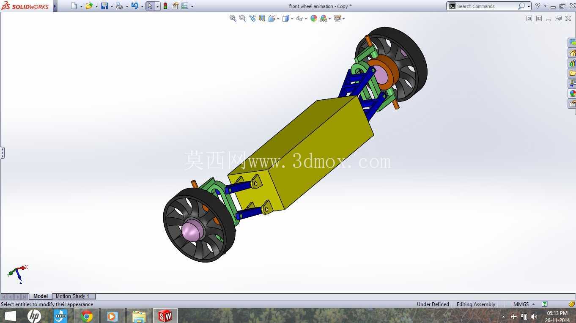Click Zoom to Area icon
This screenshot has width=576, height=323.
coord(242,18)
